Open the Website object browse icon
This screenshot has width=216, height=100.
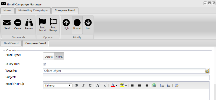tap(207, 71)
